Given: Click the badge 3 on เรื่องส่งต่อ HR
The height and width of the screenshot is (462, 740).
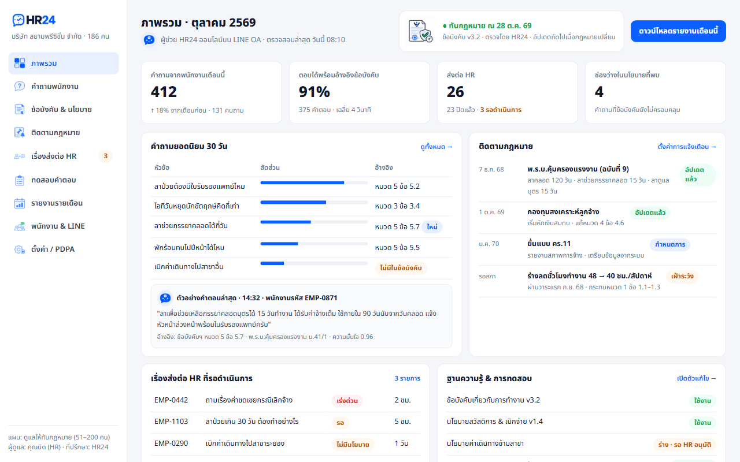Looking at the screenshot, I should (105, 156).
